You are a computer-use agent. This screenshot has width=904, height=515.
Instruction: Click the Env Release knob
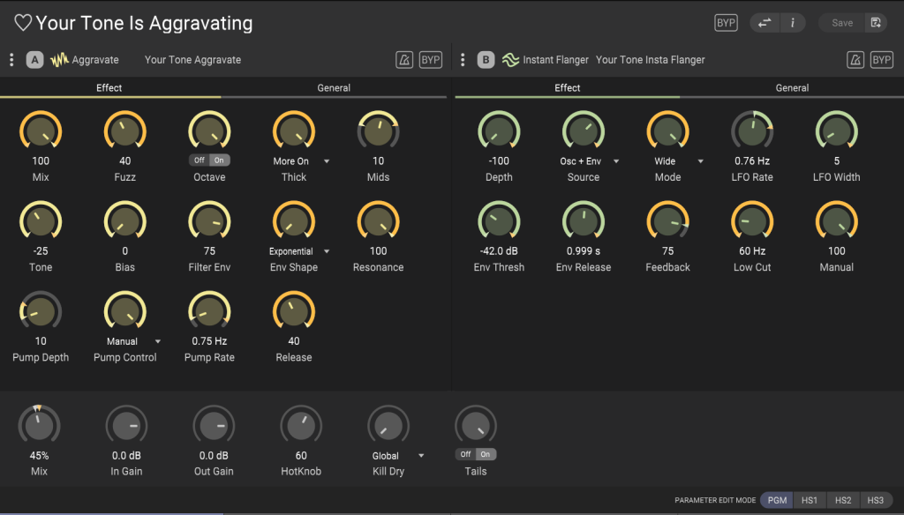[x=583, y=221]
